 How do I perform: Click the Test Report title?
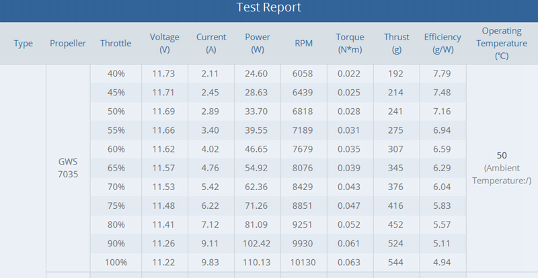[269, 8]
